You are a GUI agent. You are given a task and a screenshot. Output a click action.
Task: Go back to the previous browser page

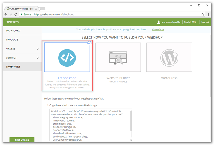coord(6,14)
